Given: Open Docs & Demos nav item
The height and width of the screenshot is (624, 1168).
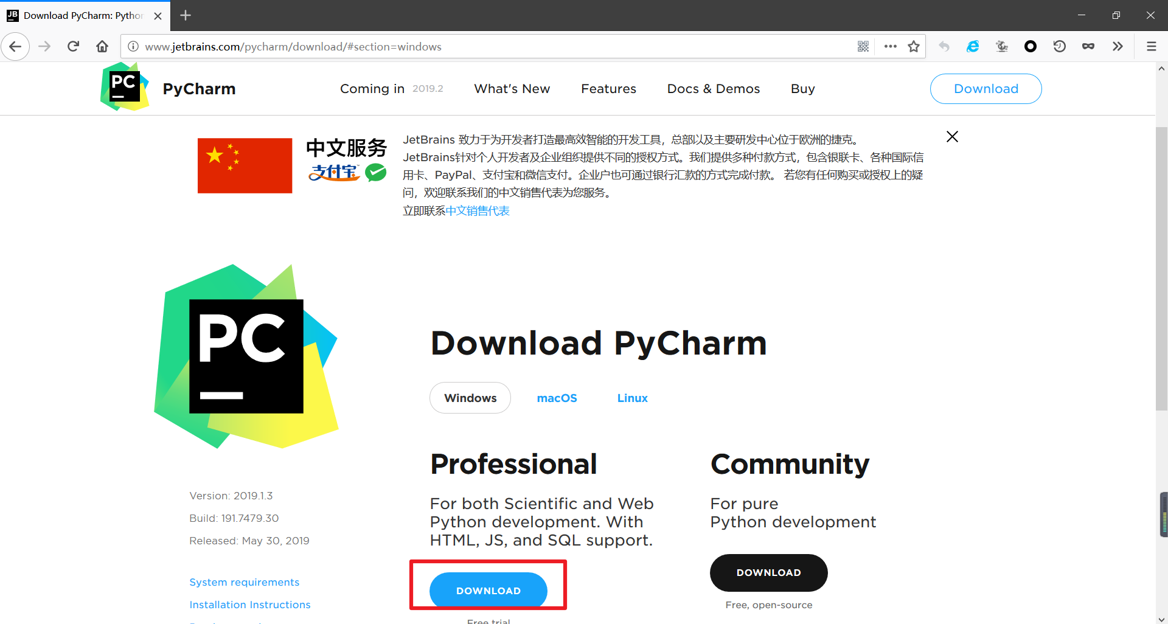Looking at the screenshot, I should (714, 89).
